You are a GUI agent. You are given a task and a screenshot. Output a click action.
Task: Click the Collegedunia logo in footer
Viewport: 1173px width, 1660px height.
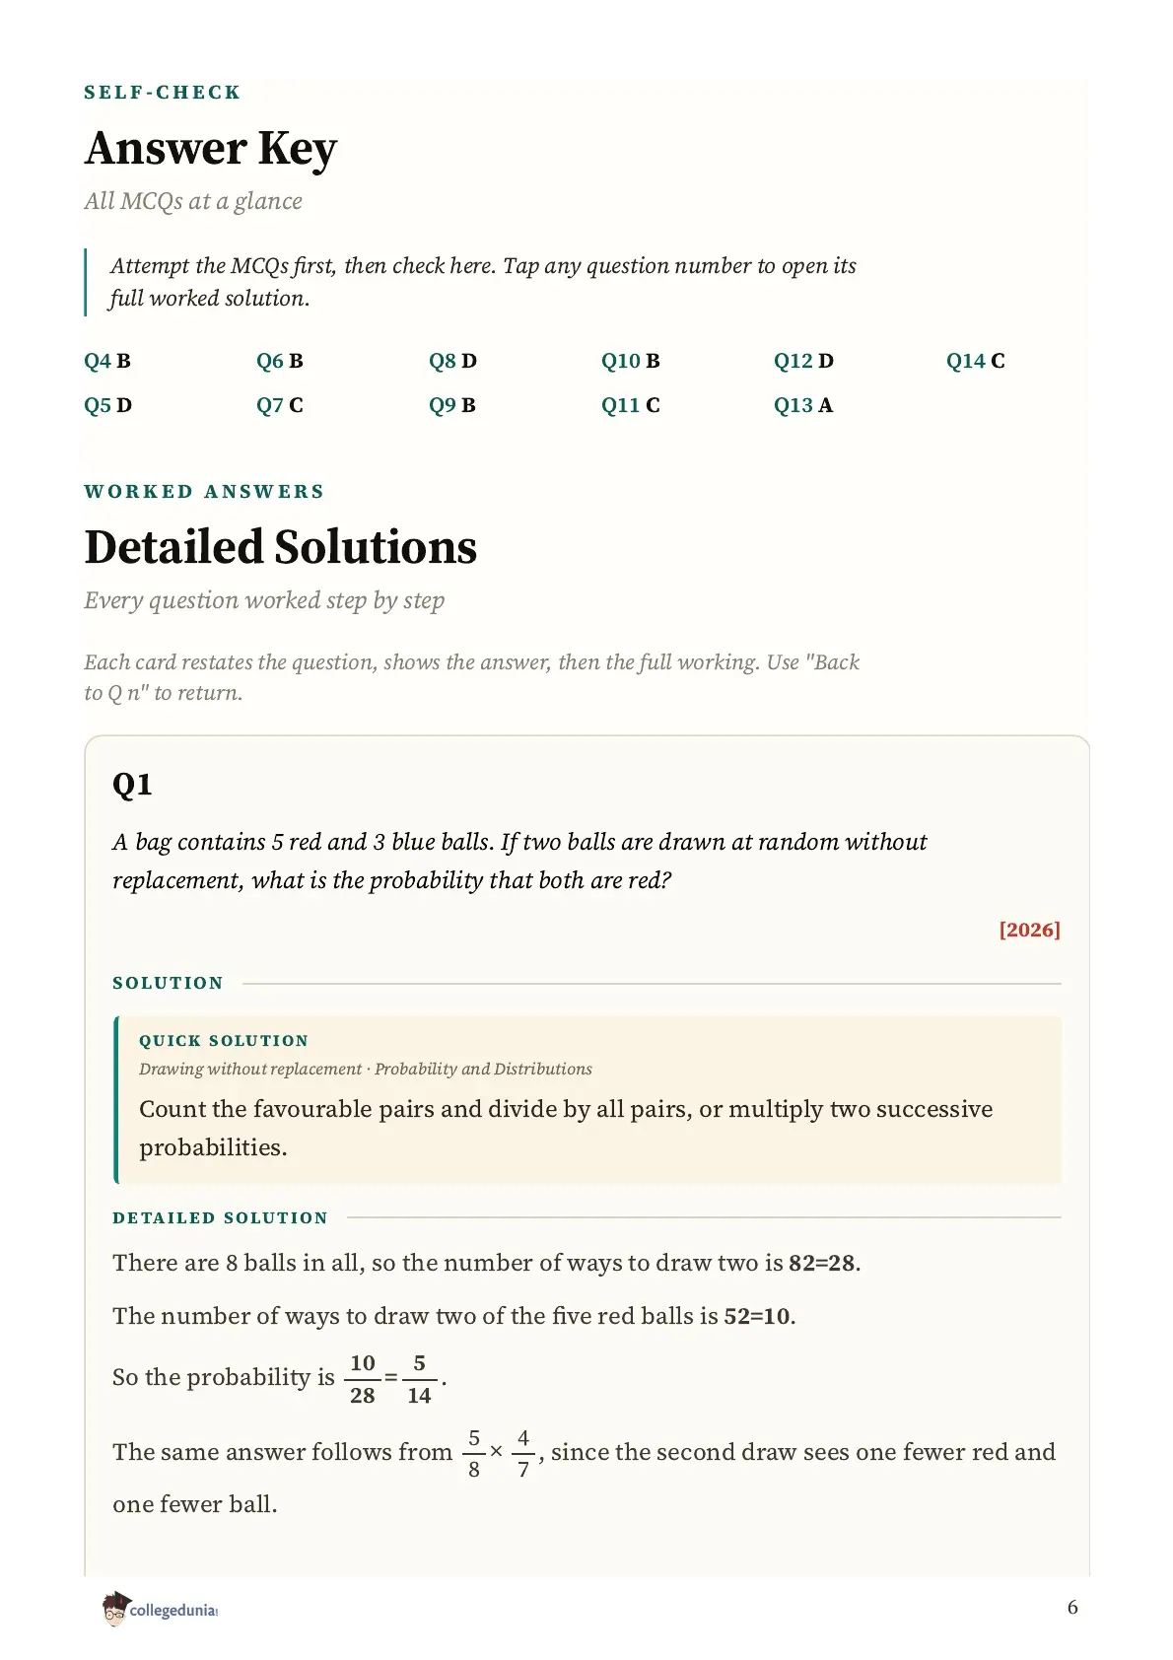click(160, 1609)
